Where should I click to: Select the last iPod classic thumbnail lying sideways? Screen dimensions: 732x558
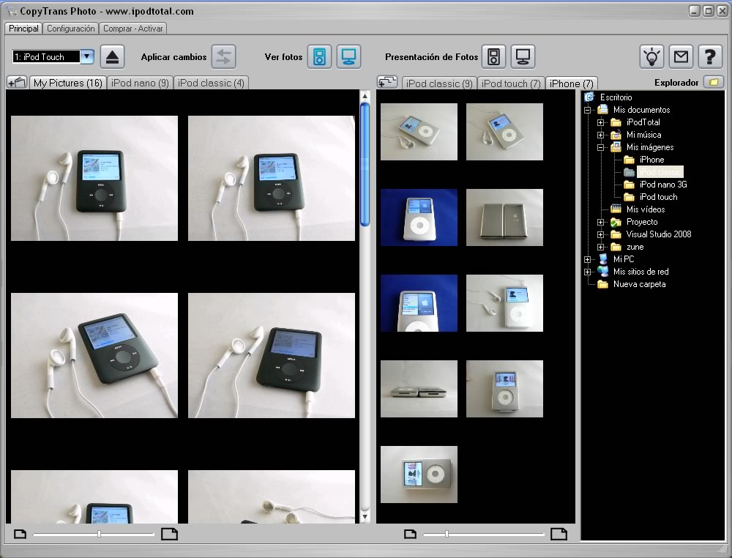coord(419,475)
